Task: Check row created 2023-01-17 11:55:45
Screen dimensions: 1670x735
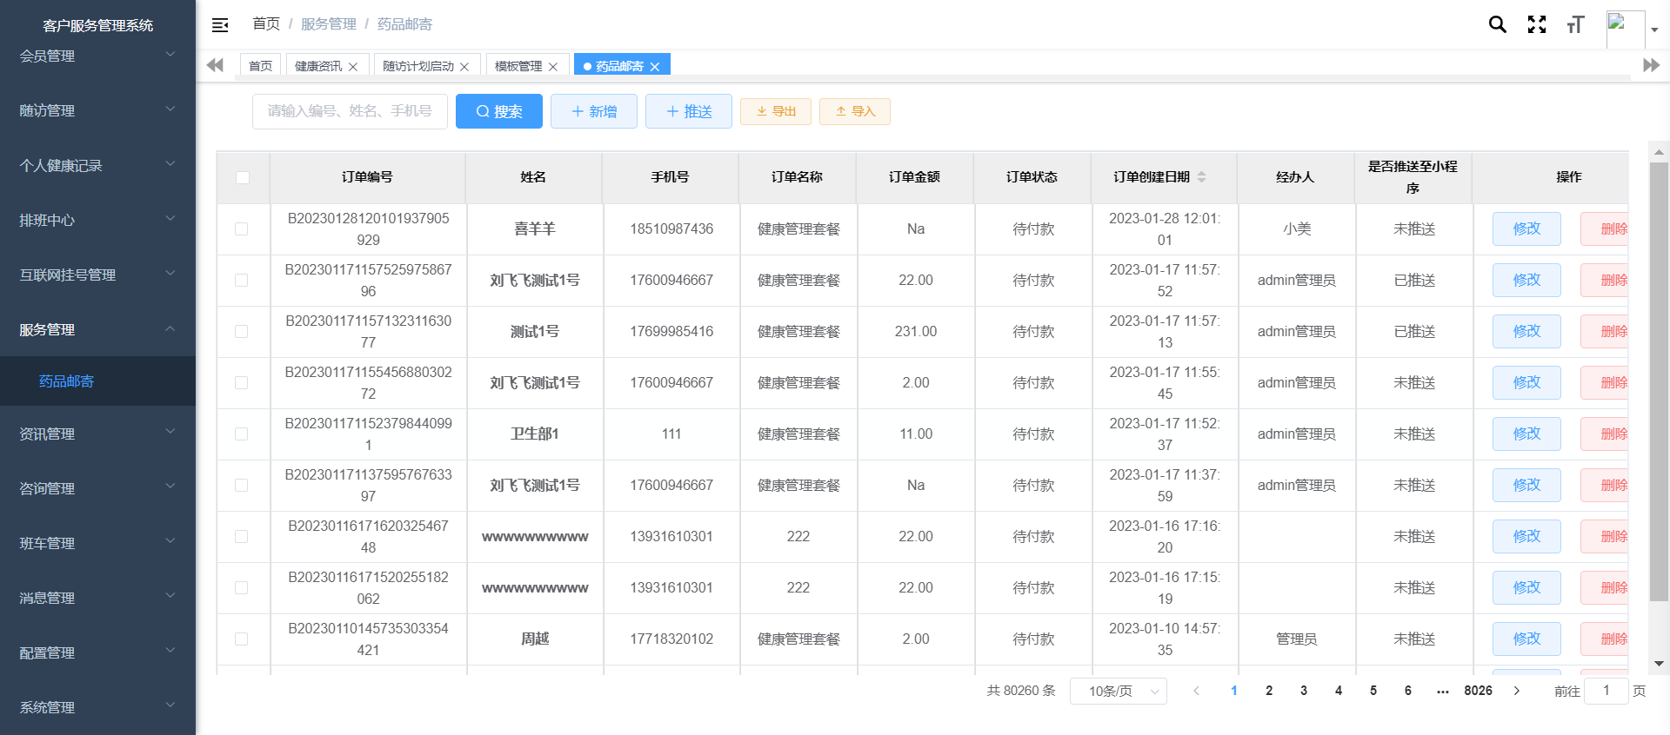Action: click(242, 383)
